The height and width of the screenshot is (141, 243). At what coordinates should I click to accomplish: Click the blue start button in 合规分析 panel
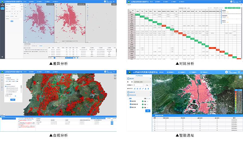coord(12,100)
